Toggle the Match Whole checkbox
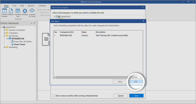Viewport: 196px width, 104px height. [39, 15]
